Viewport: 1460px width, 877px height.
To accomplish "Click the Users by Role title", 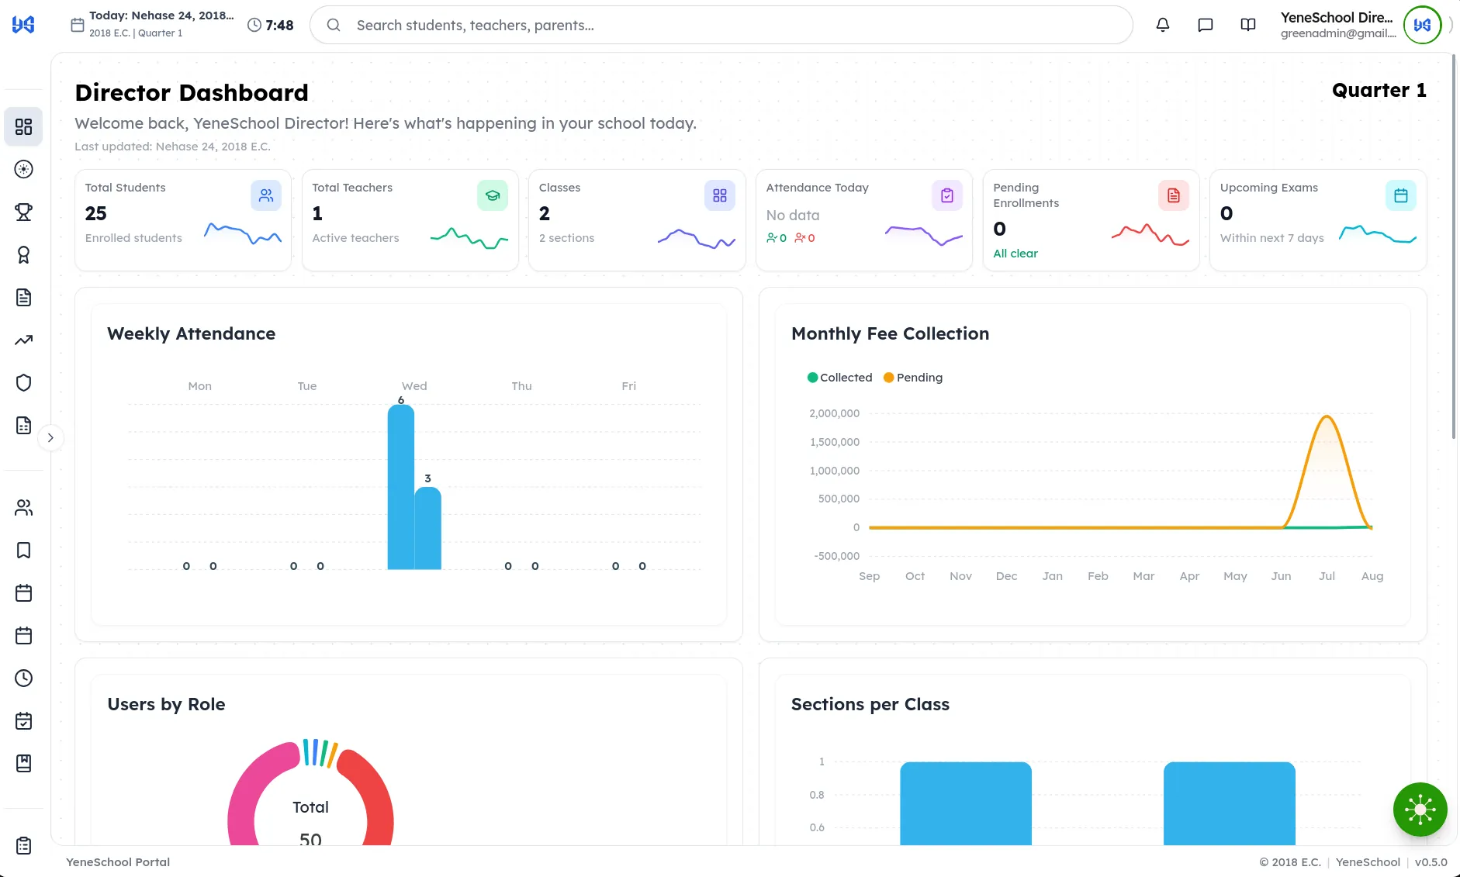I will coord(167,705).
